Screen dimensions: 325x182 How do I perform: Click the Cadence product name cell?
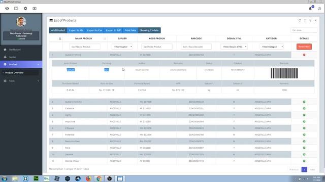tap(70, 109)
